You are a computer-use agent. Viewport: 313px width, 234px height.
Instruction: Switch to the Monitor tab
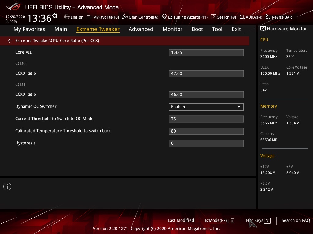click(x=172, y=29)
